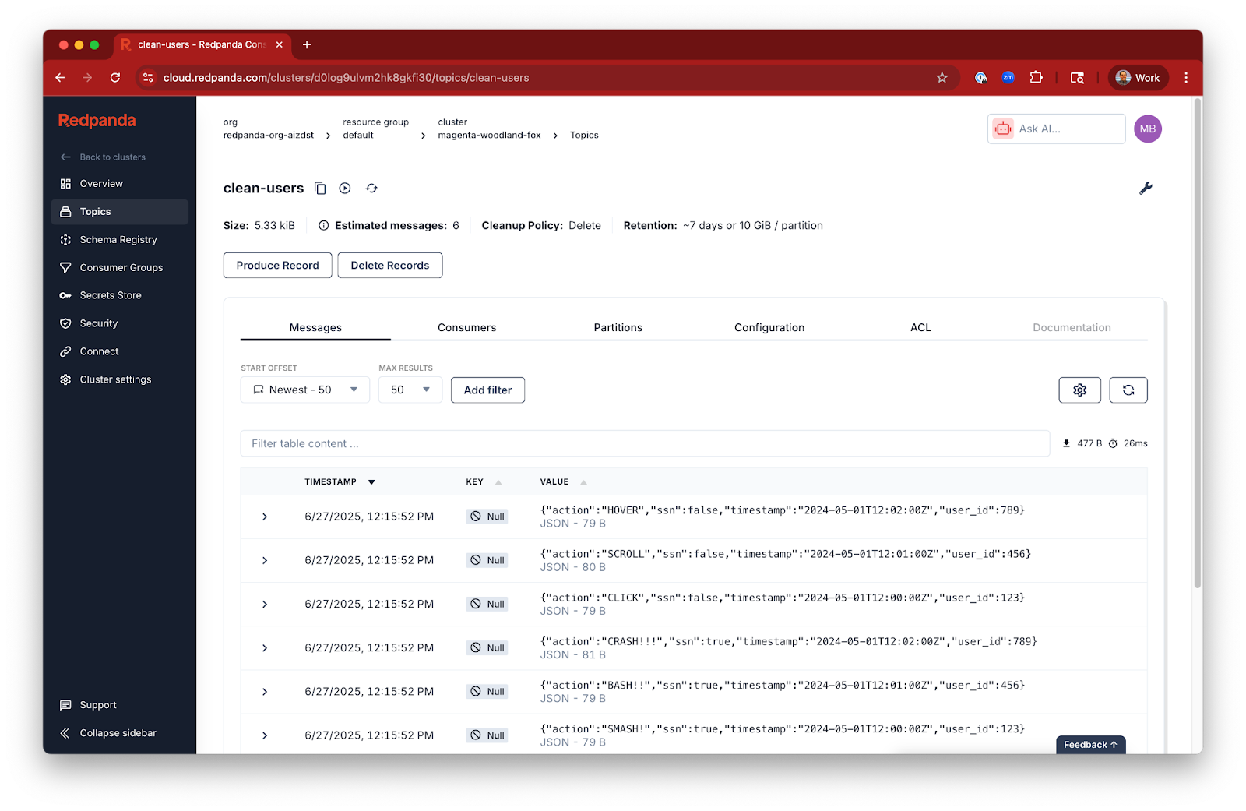Viewport: 1246px width, 811px height.
Task: Open Support in the sidebar
Action: pyautogui.click(x=120, y=705)
